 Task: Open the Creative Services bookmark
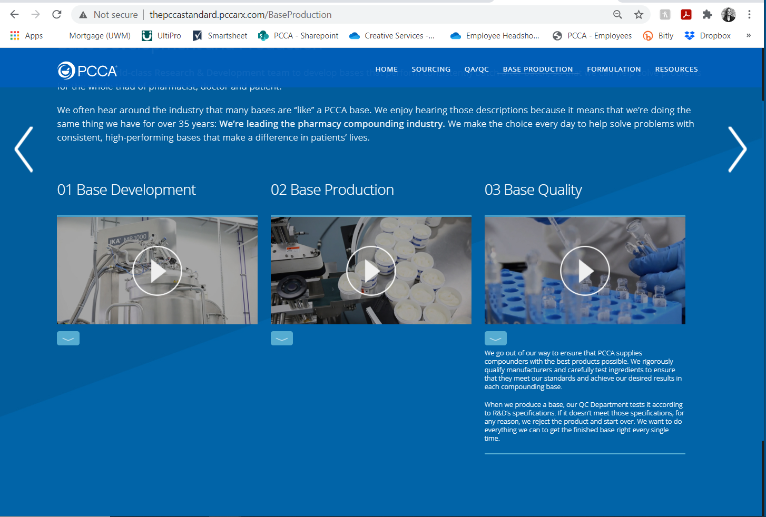click(x=392, y=36)
